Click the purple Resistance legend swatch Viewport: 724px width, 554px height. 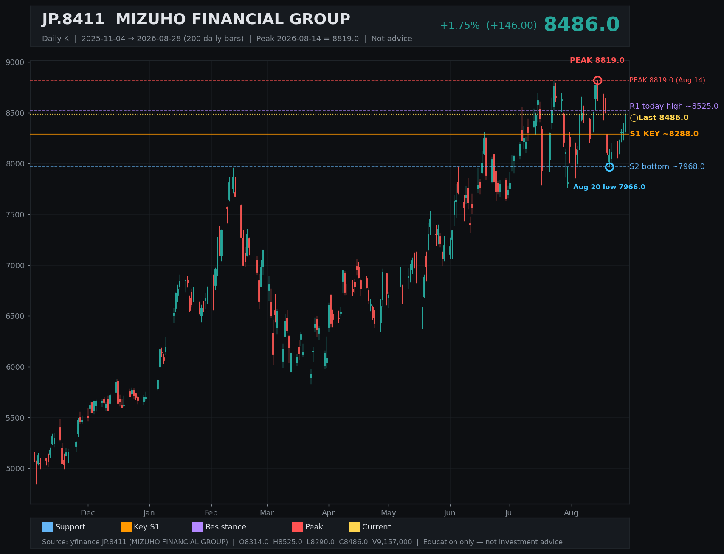coord(197,527)
